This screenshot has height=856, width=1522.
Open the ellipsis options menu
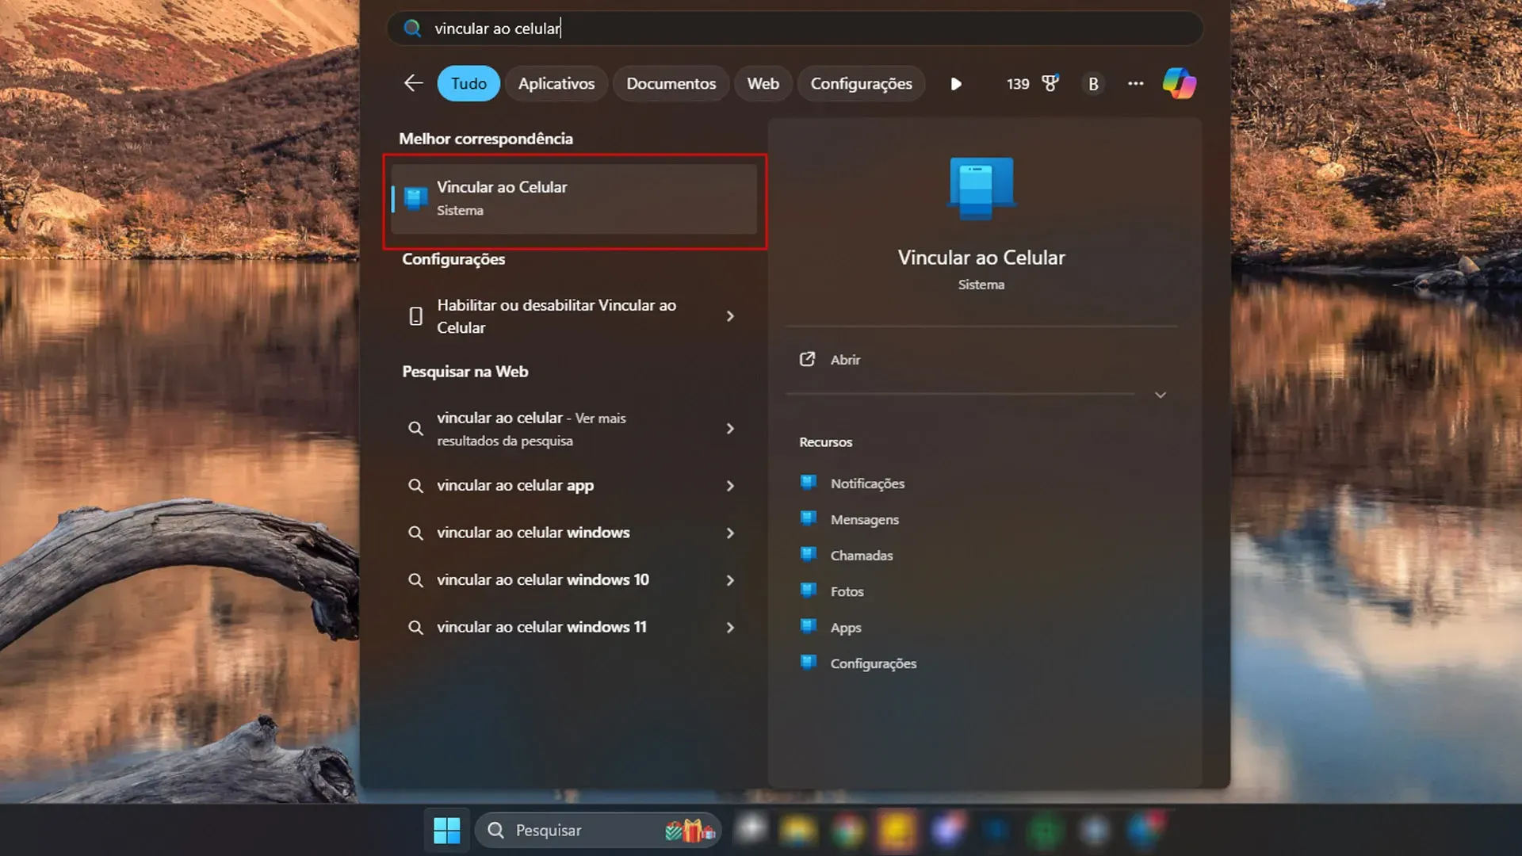coord(1136,83)
